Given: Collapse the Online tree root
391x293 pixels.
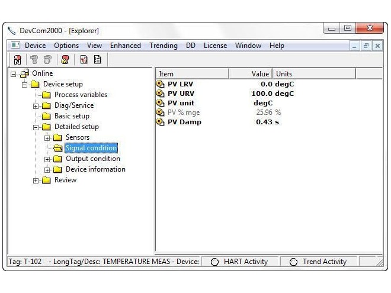Looking at the screenshot, I should (x=13, y=74).
